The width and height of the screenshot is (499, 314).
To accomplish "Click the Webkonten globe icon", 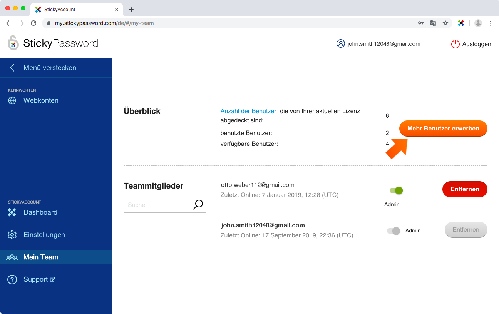I will click(x=12, y=100).
